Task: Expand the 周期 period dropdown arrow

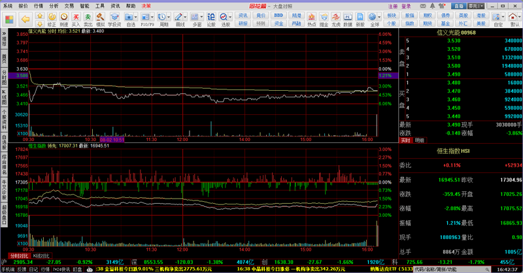Action: [x=169, y=17]
